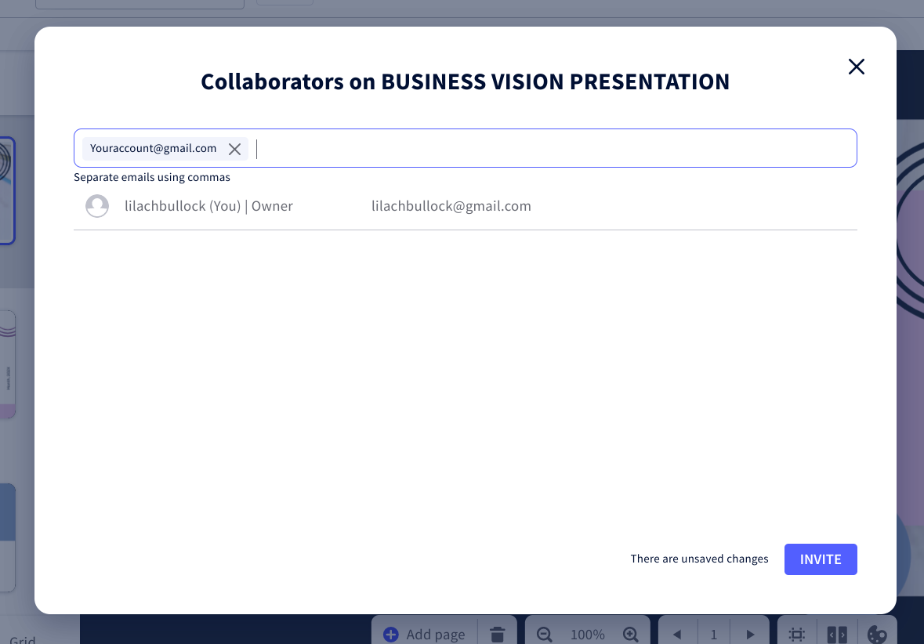
Task: Remove the Youraccount@gmail.com email chip
Action: coord(234,149)
